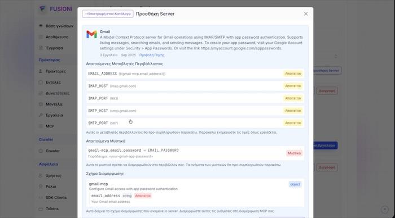Click the email_address schema field name

106,196
